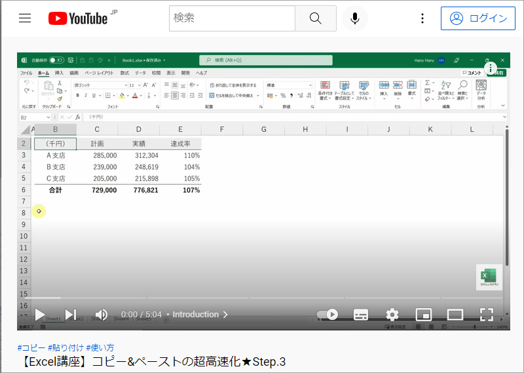
Task: Toggle 折り返して全体を表示する wrap text
Action: pos(233,85)
